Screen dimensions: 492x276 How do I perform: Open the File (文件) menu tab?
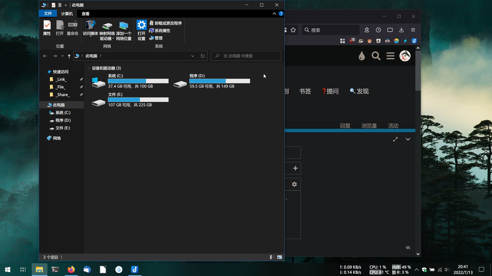[x=48, y=14]
